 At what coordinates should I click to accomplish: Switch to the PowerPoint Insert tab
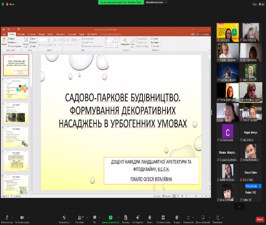pyautogui.click(x=21, y=34)
